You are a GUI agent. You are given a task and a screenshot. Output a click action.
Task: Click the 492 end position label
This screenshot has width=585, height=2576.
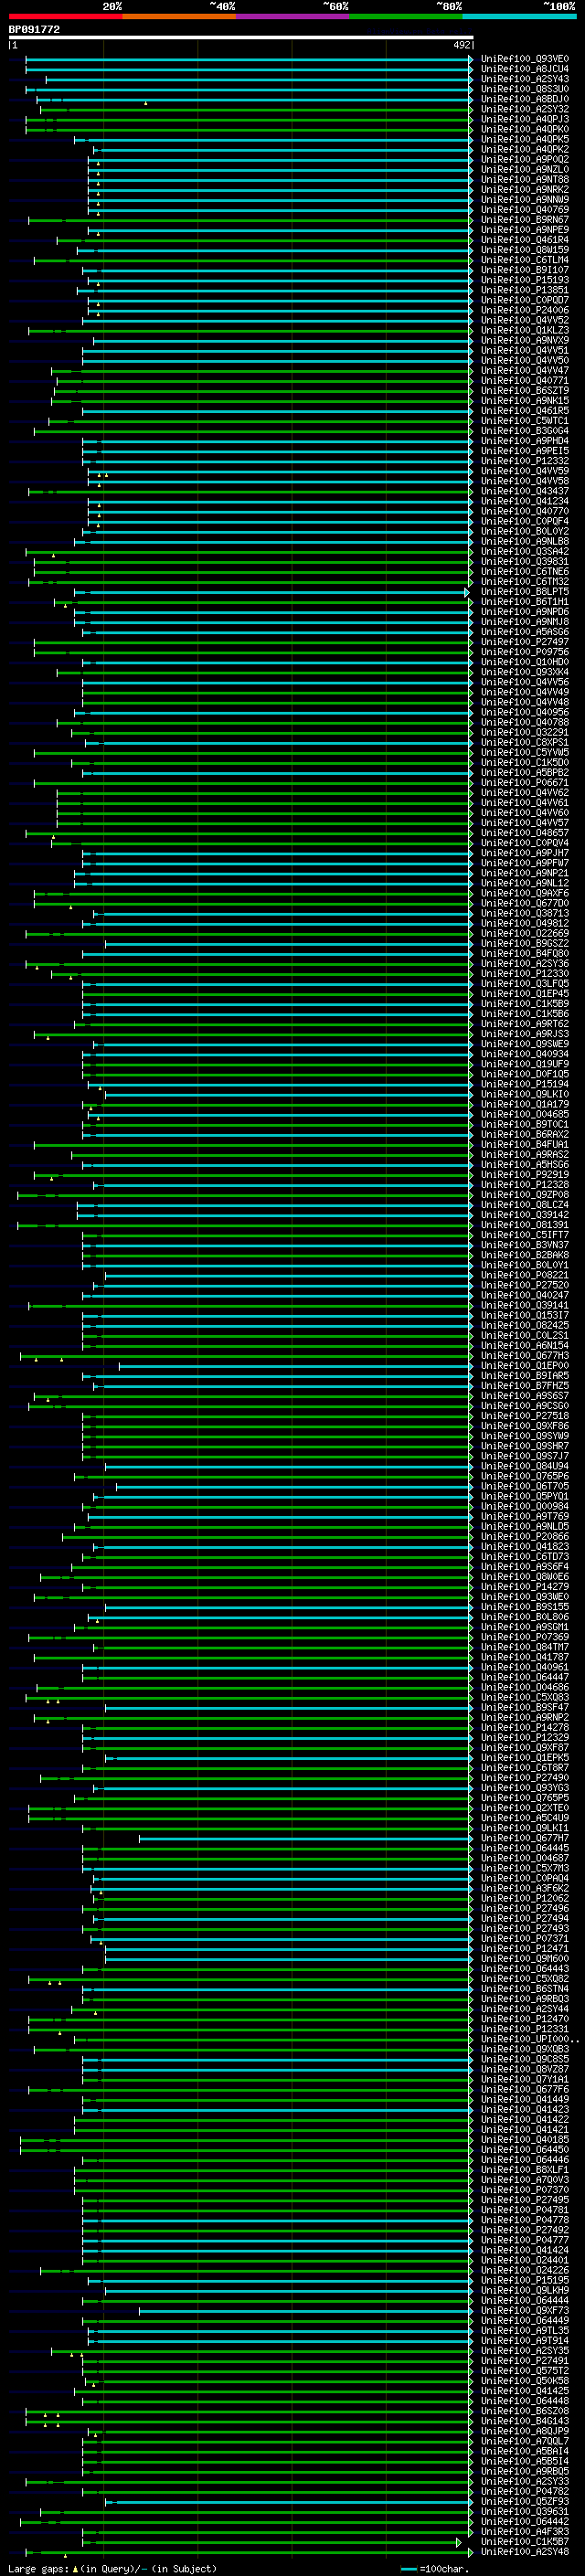coord(461,45)
